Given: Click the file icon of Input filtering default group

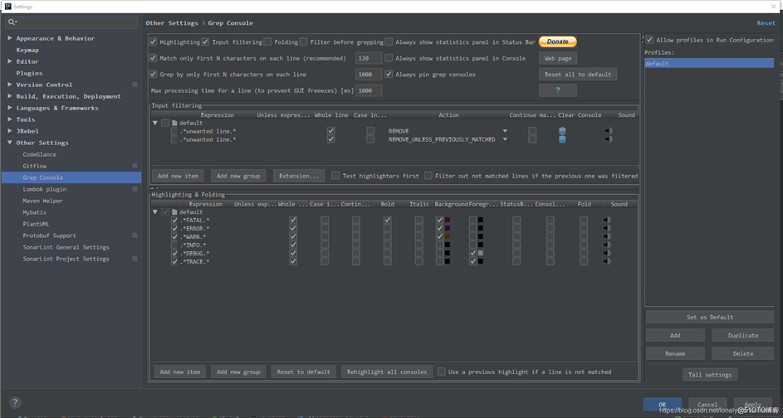Looking at the screenshot, I should 174,123.
